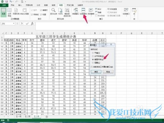Select column header P
The height and width of the screenshot is (123, 164).
(121, 33)
